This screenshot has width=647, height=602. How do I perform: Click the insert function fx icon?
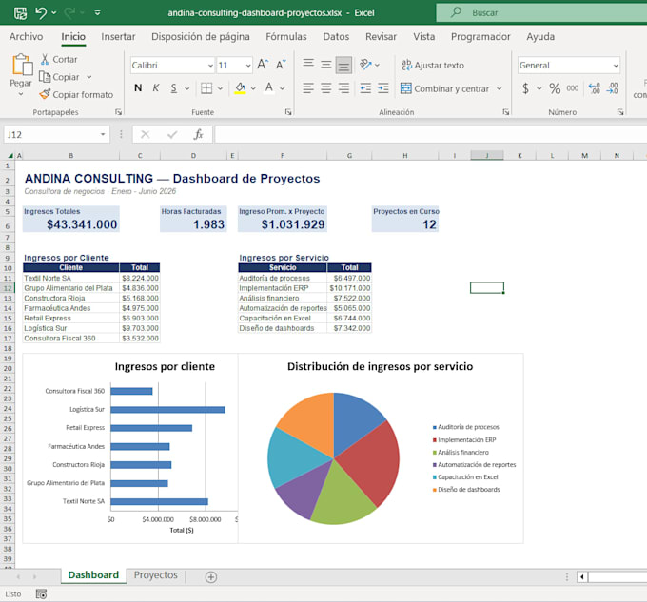(199, 134)
